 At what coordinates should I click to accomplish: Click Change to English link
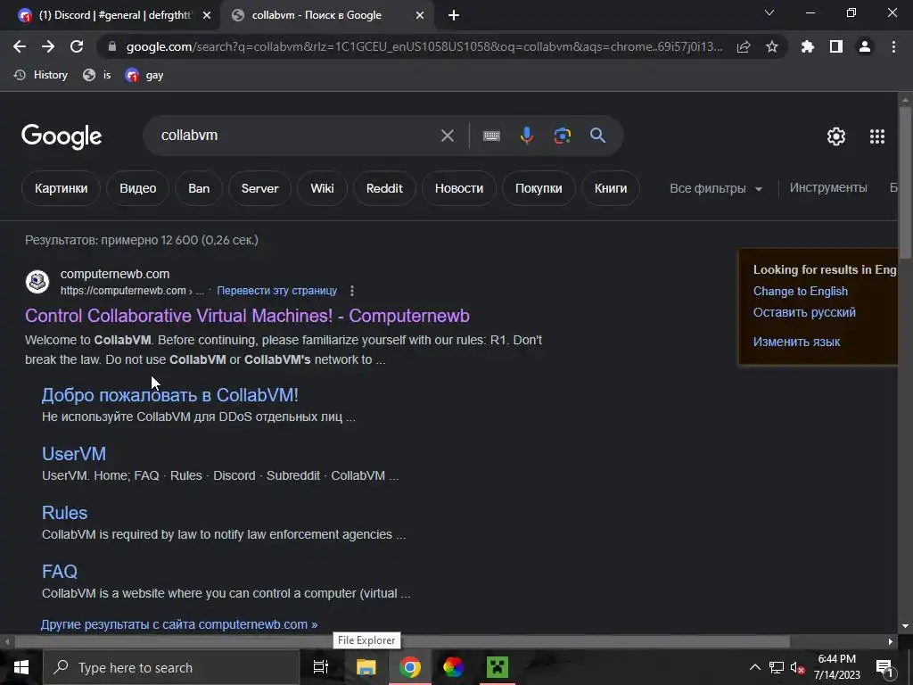pos(801,292)
